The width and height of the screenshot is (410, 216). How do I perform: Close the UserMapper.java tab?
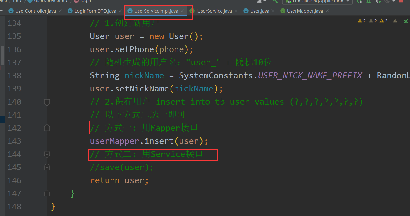click(x=327, y=11)
